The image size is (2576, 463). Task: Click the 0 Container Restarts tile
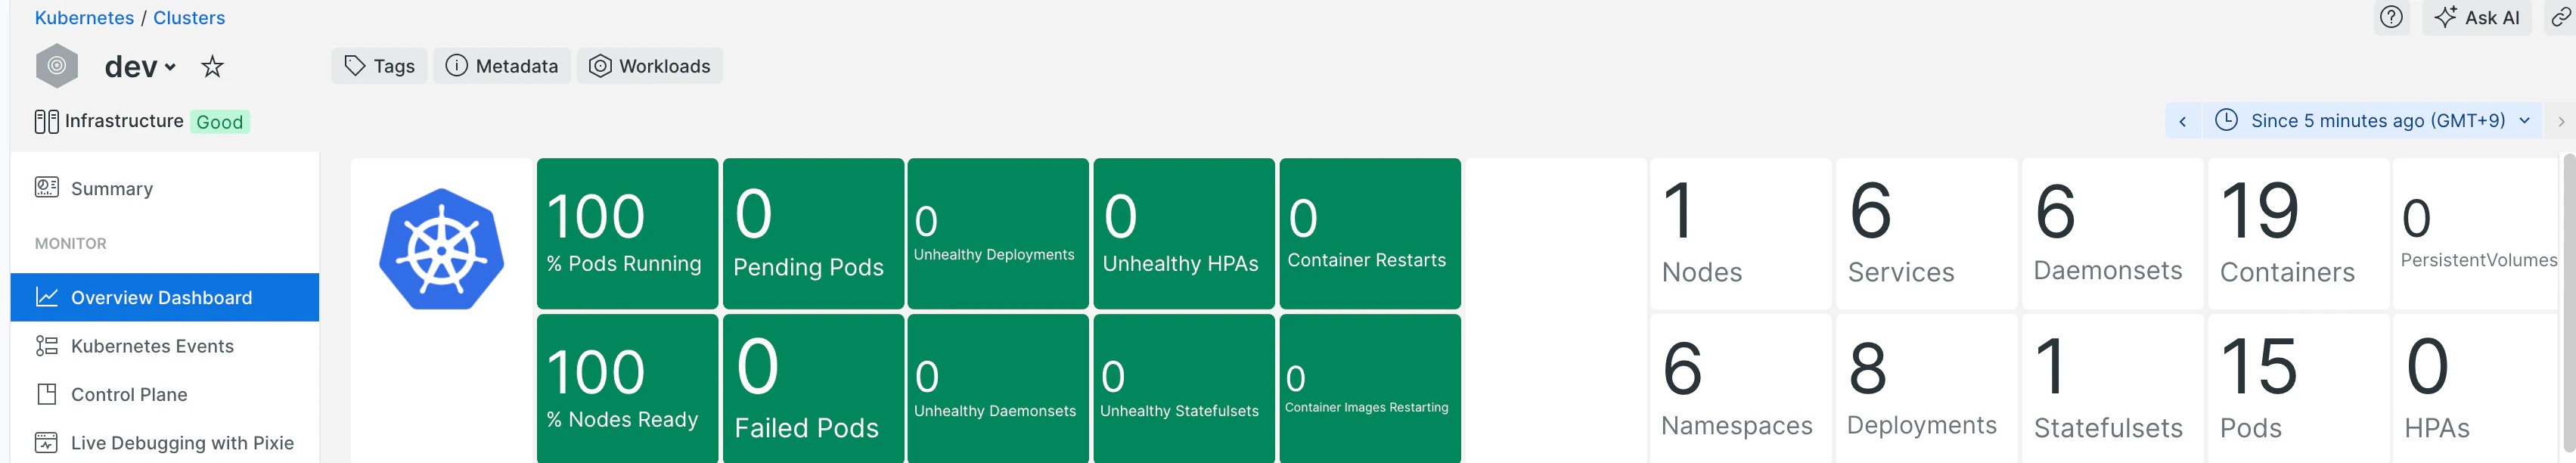pyautogui.click(x=1370, y=233)
